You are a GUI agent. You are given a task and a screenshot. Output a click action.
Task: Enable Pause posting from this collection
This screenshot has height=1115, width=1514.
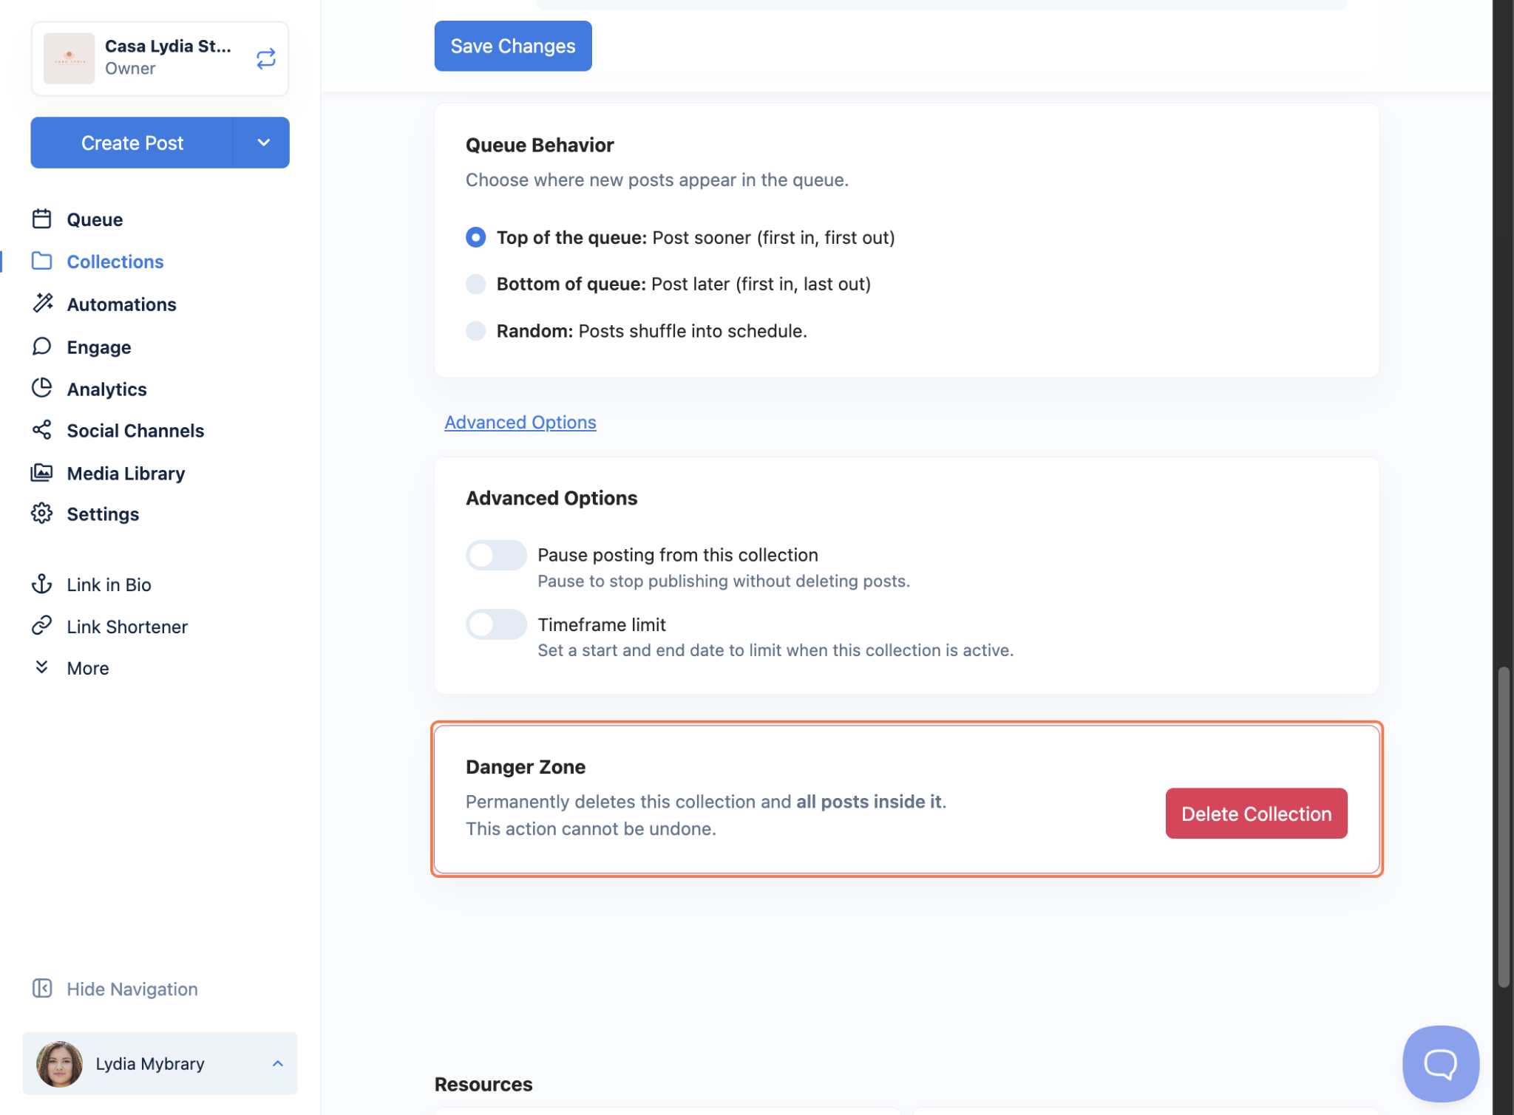coord(496,556)
